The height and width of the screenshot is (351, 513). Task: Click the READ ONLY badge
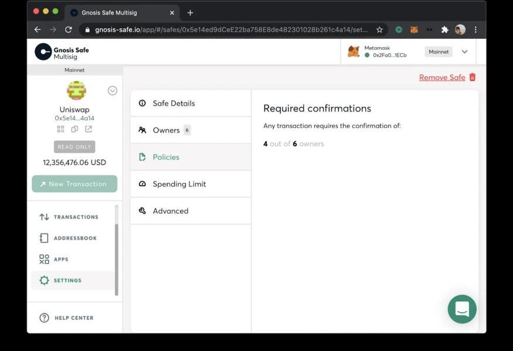click(74, 147)
